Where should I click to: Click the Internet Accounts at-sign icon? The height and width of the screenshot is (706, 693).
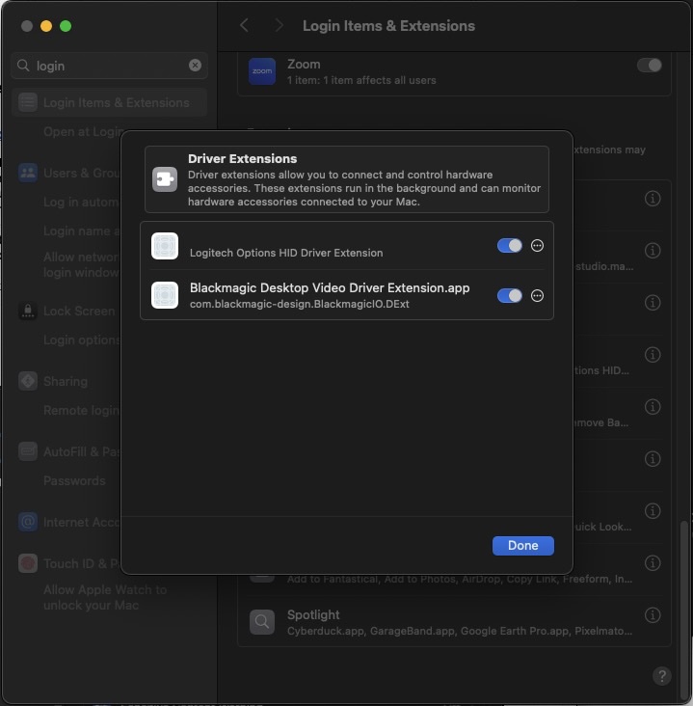coord(28,522)
